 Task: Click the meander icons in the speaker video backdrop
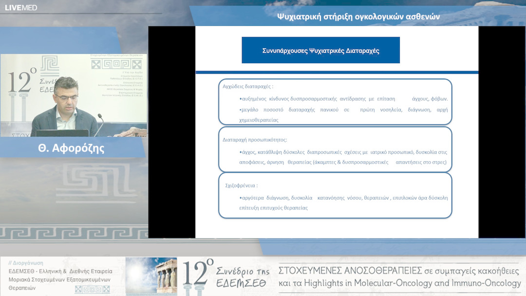click(x=116, y=65)
